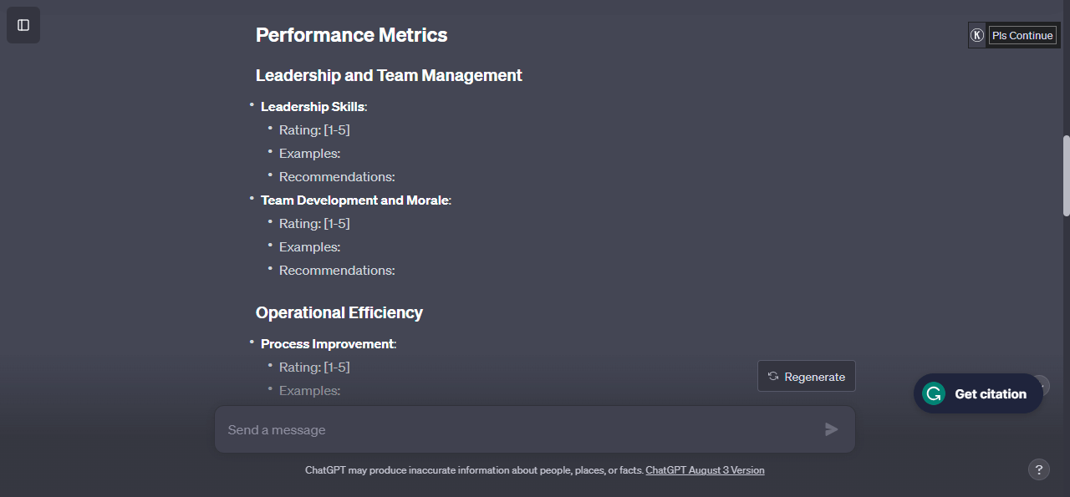Click the Process Improvement bullet item
The image size is (1070, 497).
tap(329, 344)
